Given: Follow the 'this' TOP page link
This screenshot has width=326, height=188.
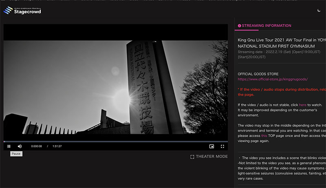Looking at the screenshot, I should 264,135.
